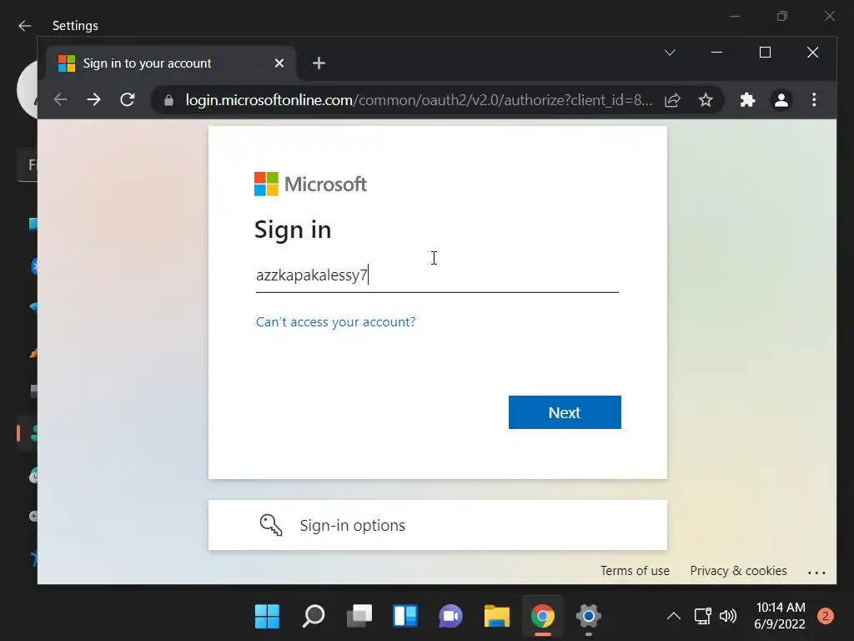
Task: Click the Sign-in options key icon
Action: click(271, 525)
